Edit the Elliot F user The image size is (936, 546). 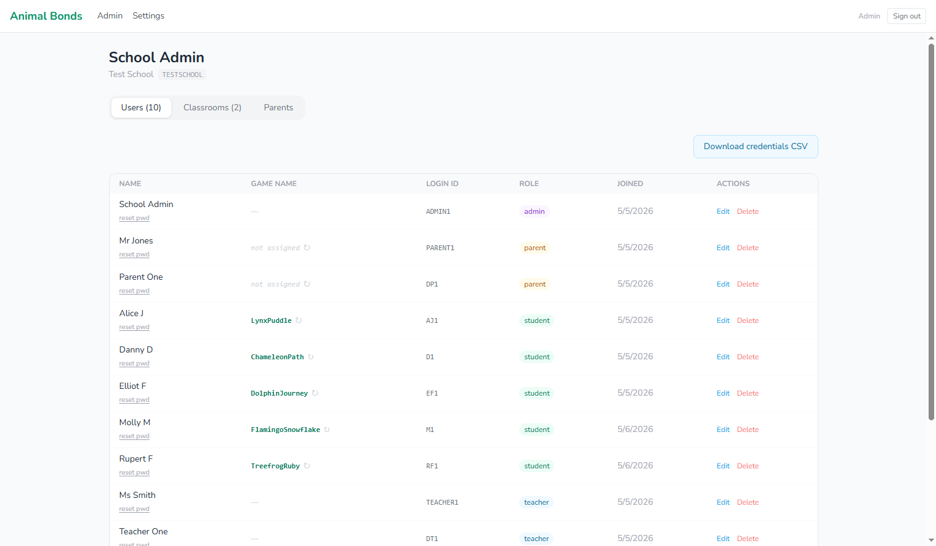click(723, 393)
